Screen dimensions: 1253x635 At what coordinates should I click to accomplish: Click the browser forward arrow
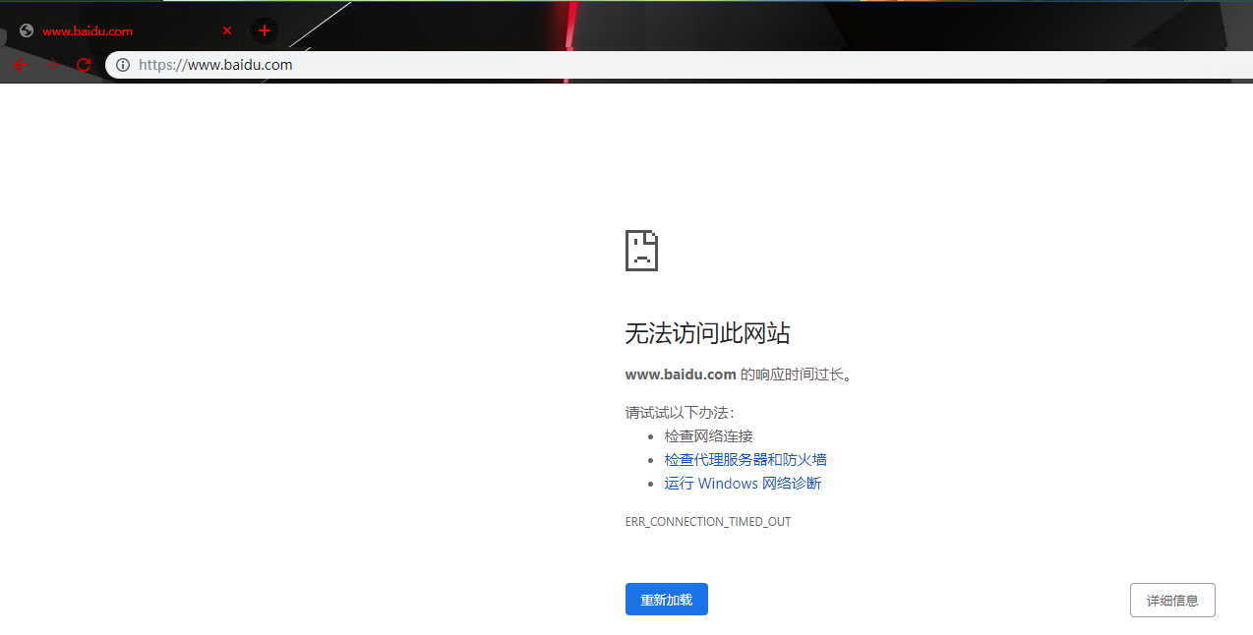[52, 66]
